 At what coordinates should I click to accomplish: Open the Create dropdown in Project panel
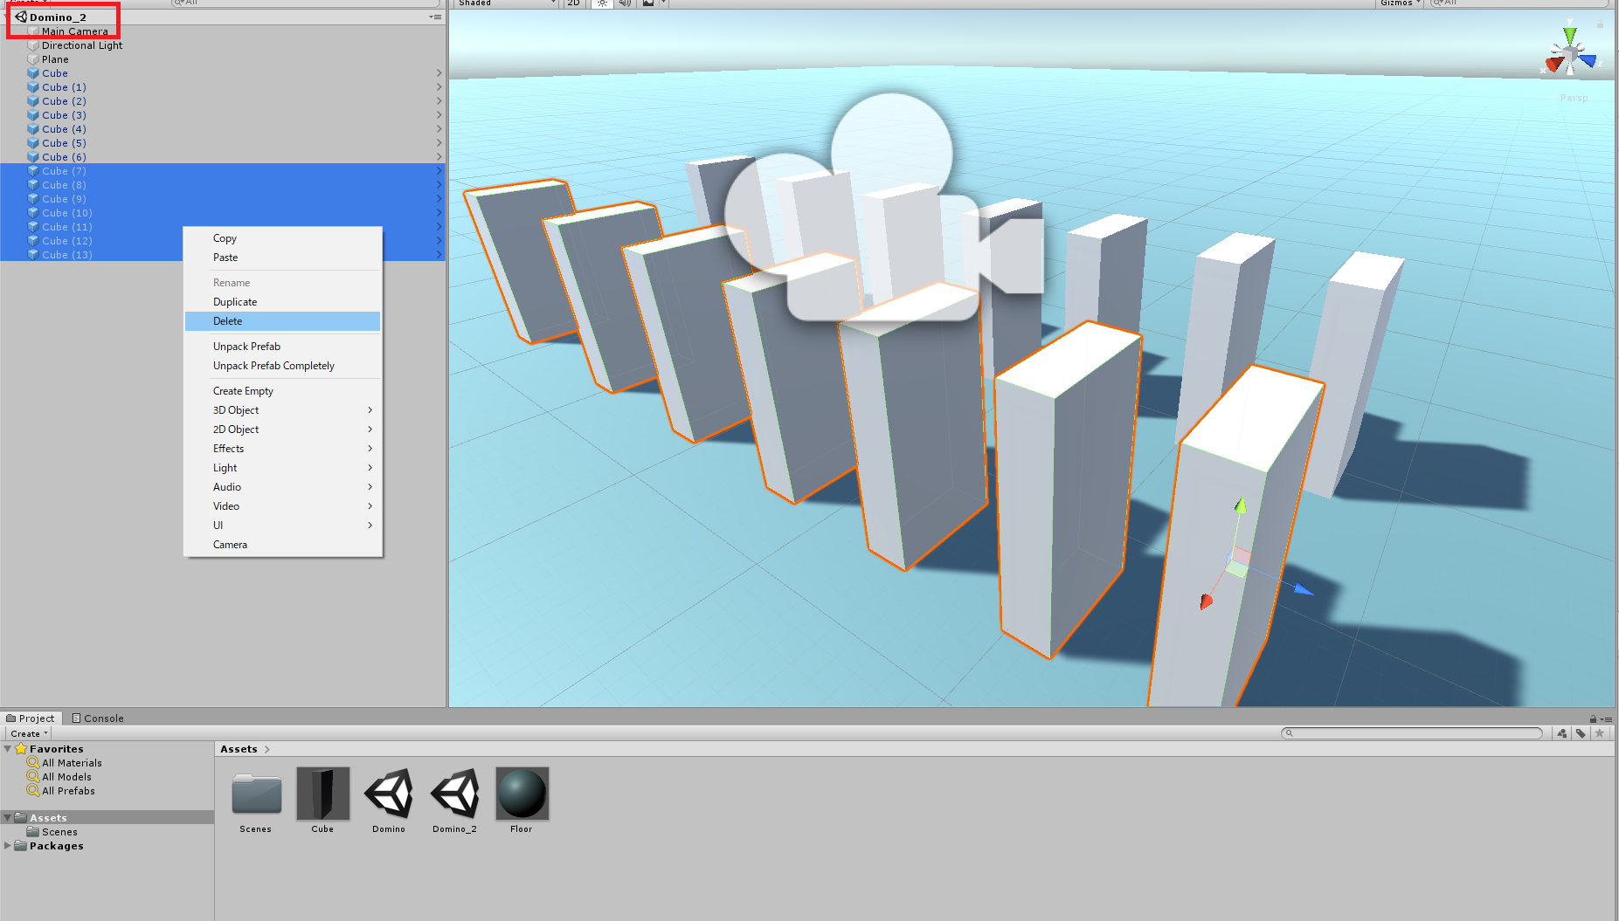click(29, 734)
